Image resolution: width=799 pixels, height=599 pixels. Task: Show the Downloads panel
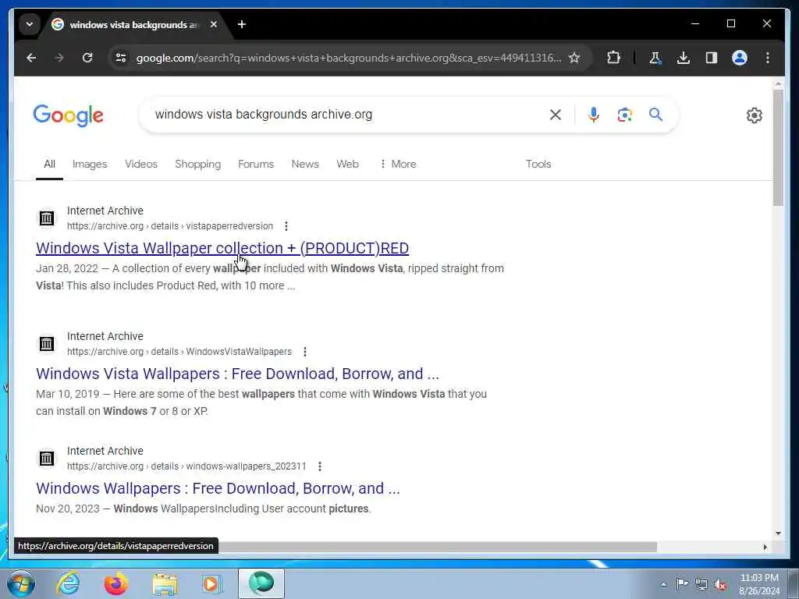pos(684,58)
